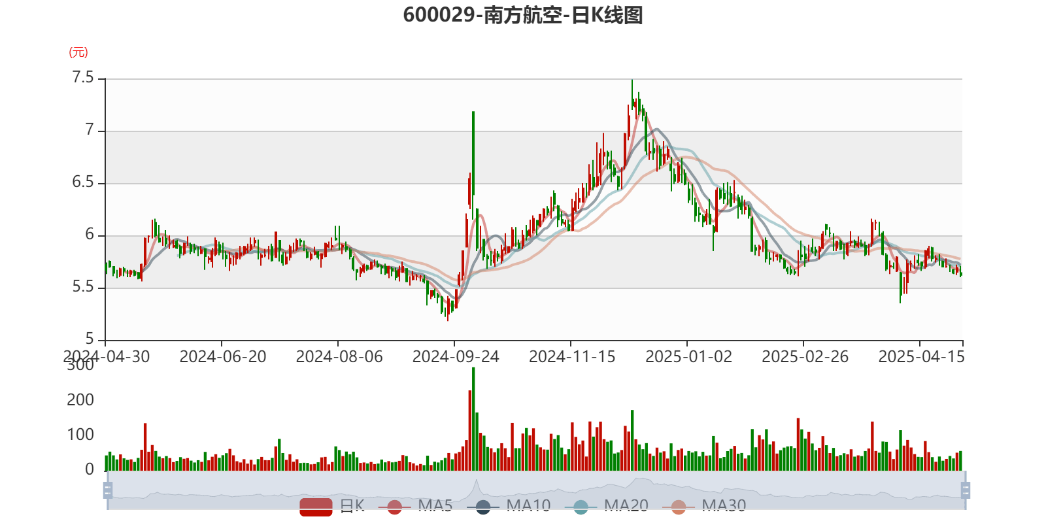Image resolution: width=1046 pixels, height=523 pixels.
Task: Click the 6.5 price axis label
Action: click(x=83, y=182)
